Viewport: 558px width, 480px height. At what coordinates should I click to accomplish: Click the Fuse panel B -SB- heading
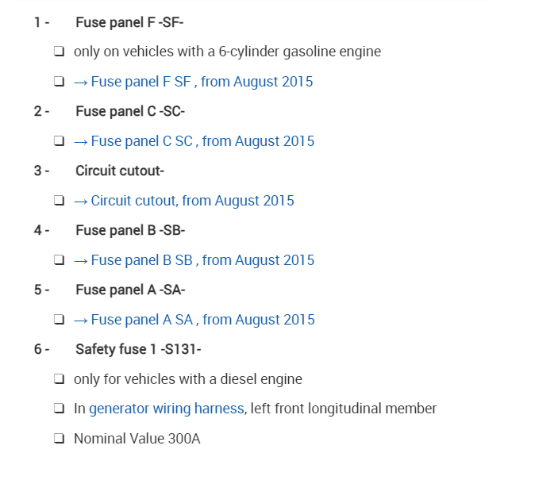[x=130, y=230]
